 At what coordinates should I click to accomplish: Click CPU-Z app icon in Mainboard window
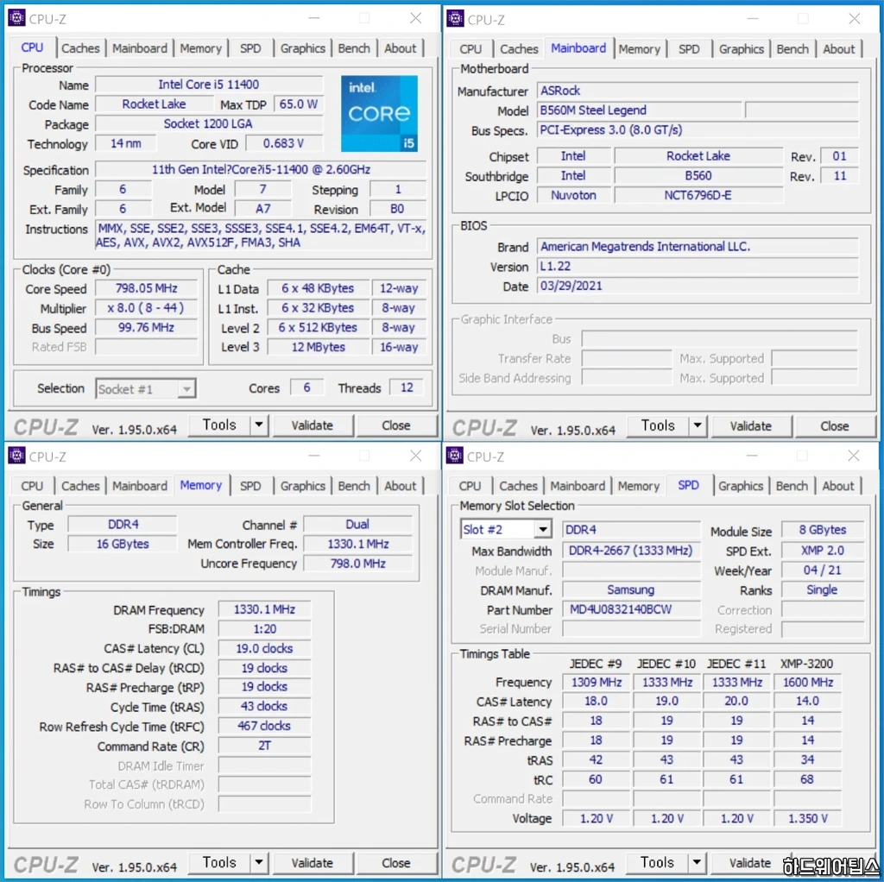point(455,19)
